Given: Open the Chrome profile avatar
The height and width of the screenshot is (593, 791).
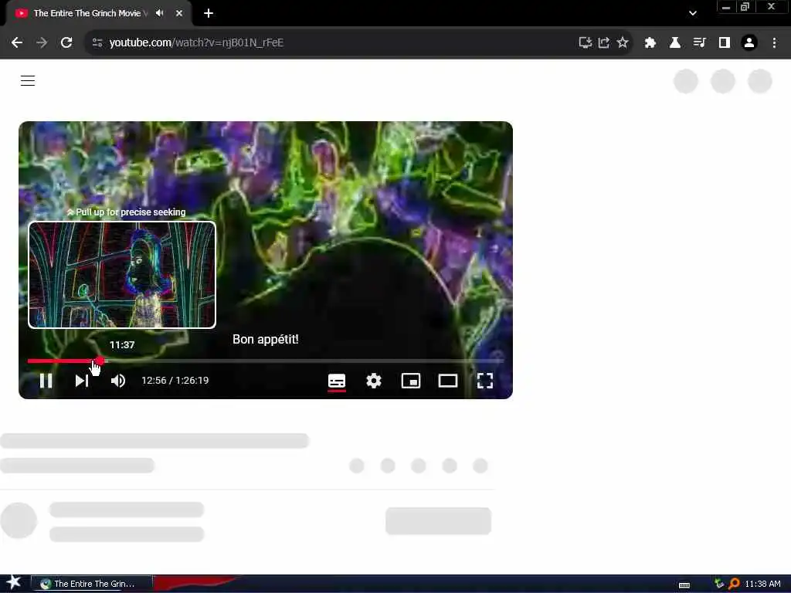Looking at the screenshot, I should pyautogui.click(x=749, y=43).
